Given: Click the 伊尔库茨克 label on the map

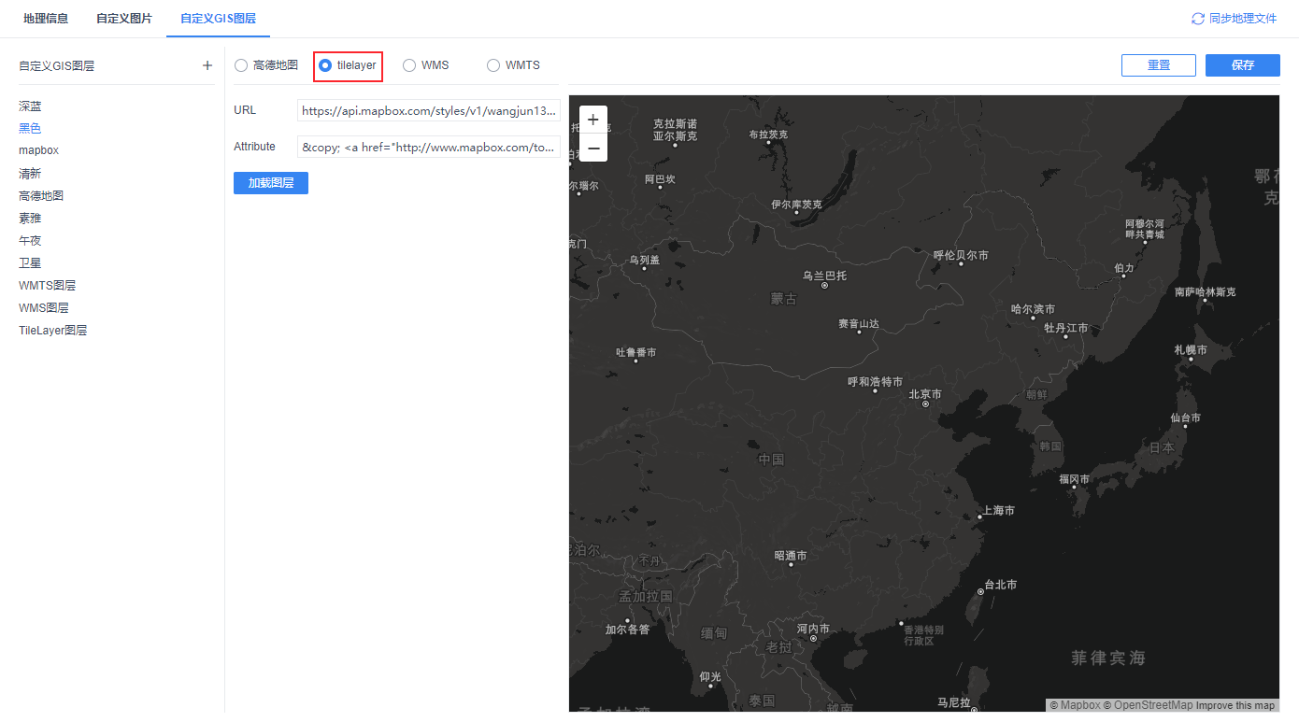Looking at the screenshot, I should [x=797, y=205].
